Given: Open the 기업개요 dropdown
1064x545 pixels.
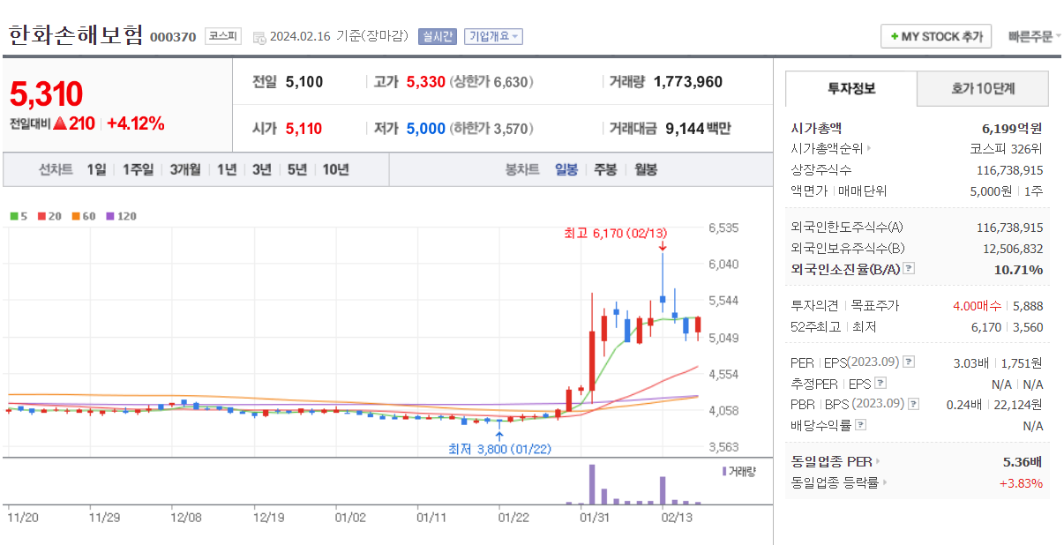Looking at the screenshot, I should click(493, 36).
